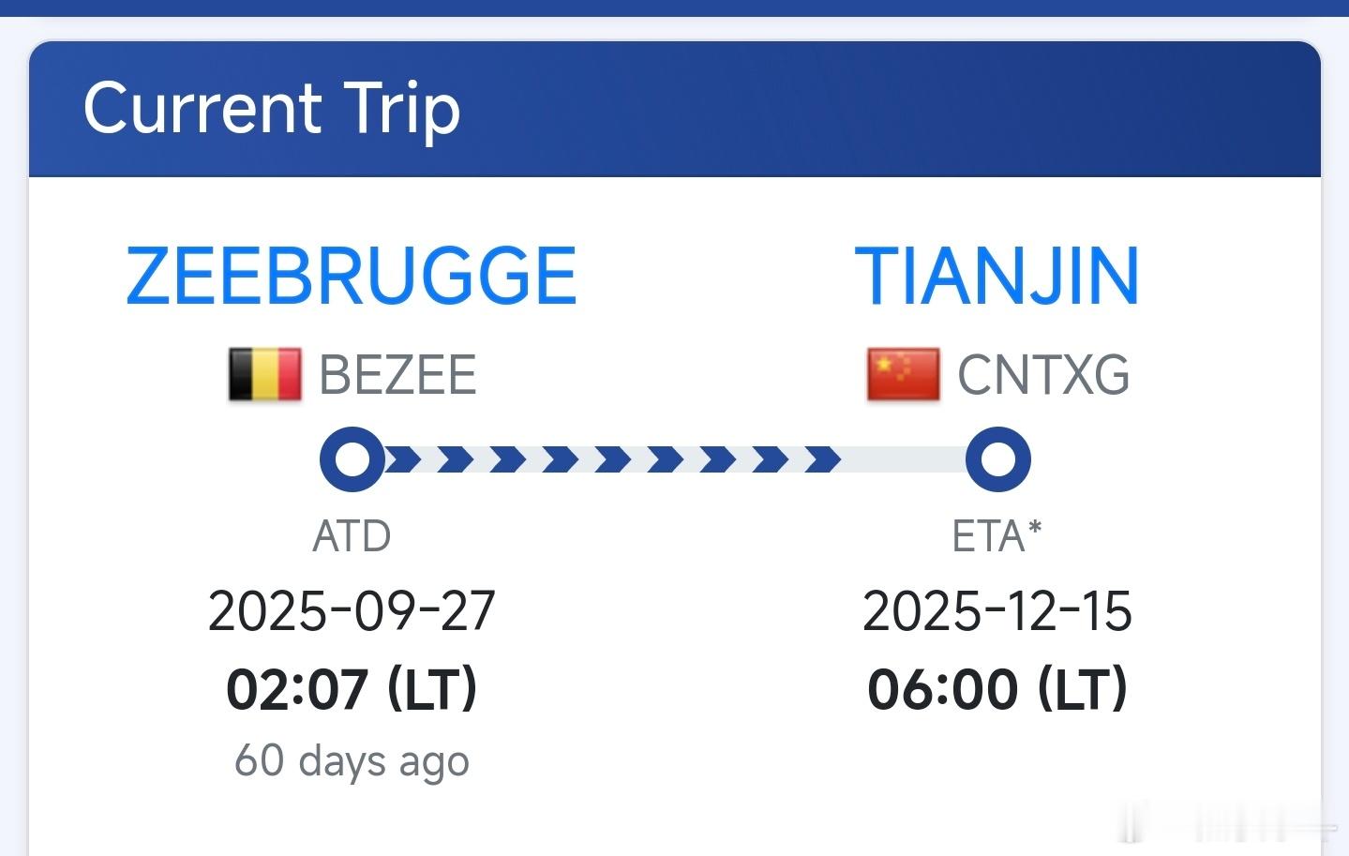This screenshot has width=1349, height=856.
Task: Click the ATD label
Action: (352, 536)
